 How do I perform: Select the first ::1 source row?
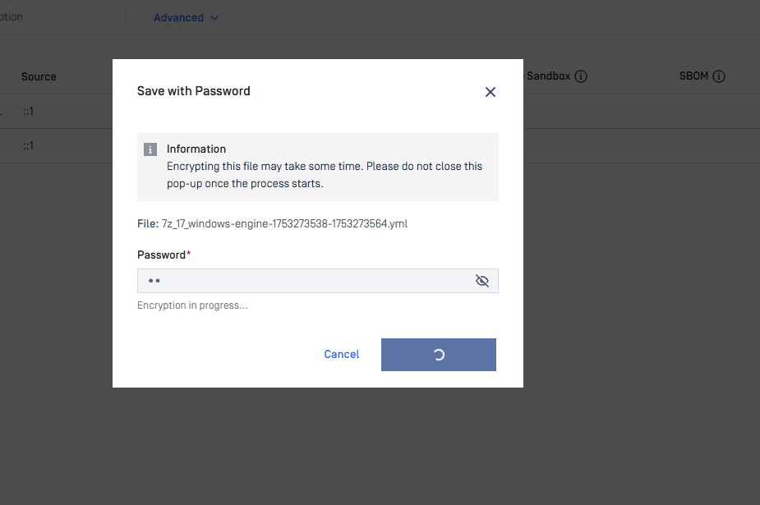[28, 111]
